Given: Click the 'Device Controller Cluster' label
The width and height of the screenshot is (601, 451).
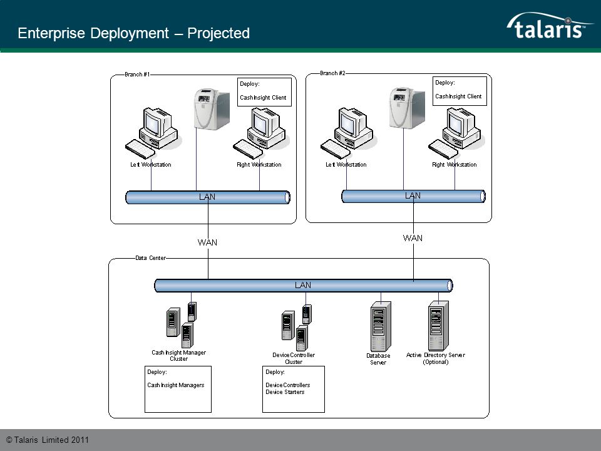Looking at the screenshot, I should [x=294, y=358].
